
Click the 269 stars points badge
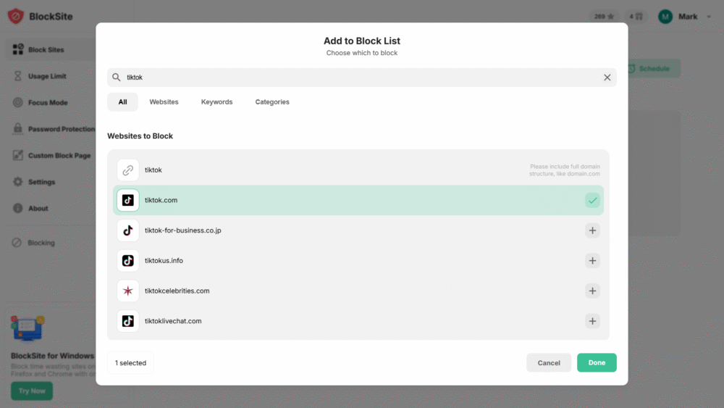point(605,17)
